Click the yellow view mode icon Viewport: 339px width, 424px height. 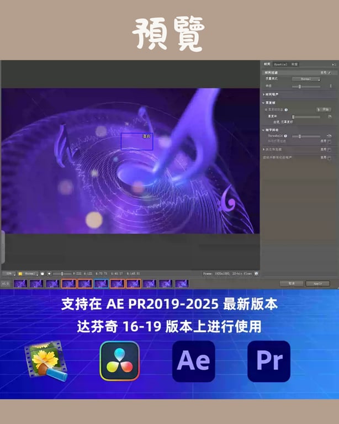point(20,274)
